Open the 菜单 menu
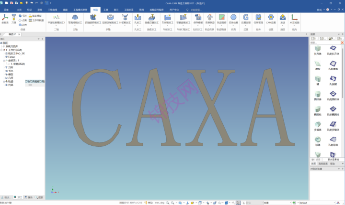The image size is (345, 205). coord(6,10)
